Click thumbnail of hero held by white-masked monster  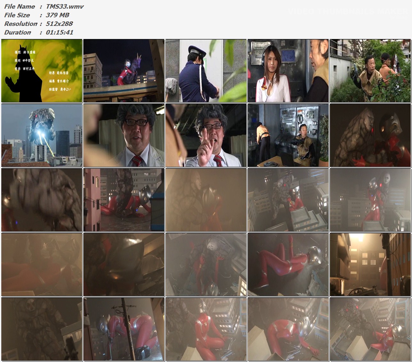point(370,200)
